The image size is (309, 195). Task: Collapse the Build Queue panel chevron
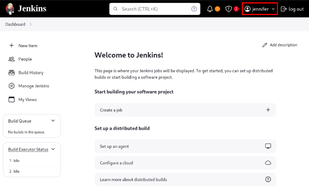(53, 121)
